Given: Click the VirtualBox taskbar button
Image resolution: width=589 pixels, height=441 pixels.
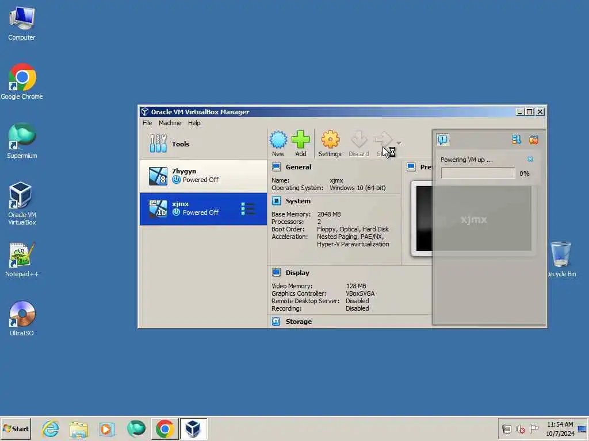Looking at the screenshot, I should 193,428.
